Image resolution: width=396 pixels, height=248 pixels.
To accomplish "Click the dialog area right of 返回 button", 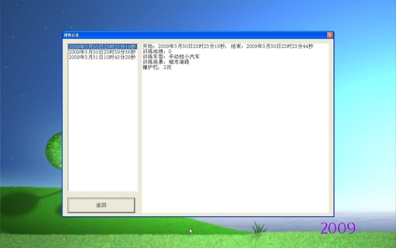I will pos(139,205).
